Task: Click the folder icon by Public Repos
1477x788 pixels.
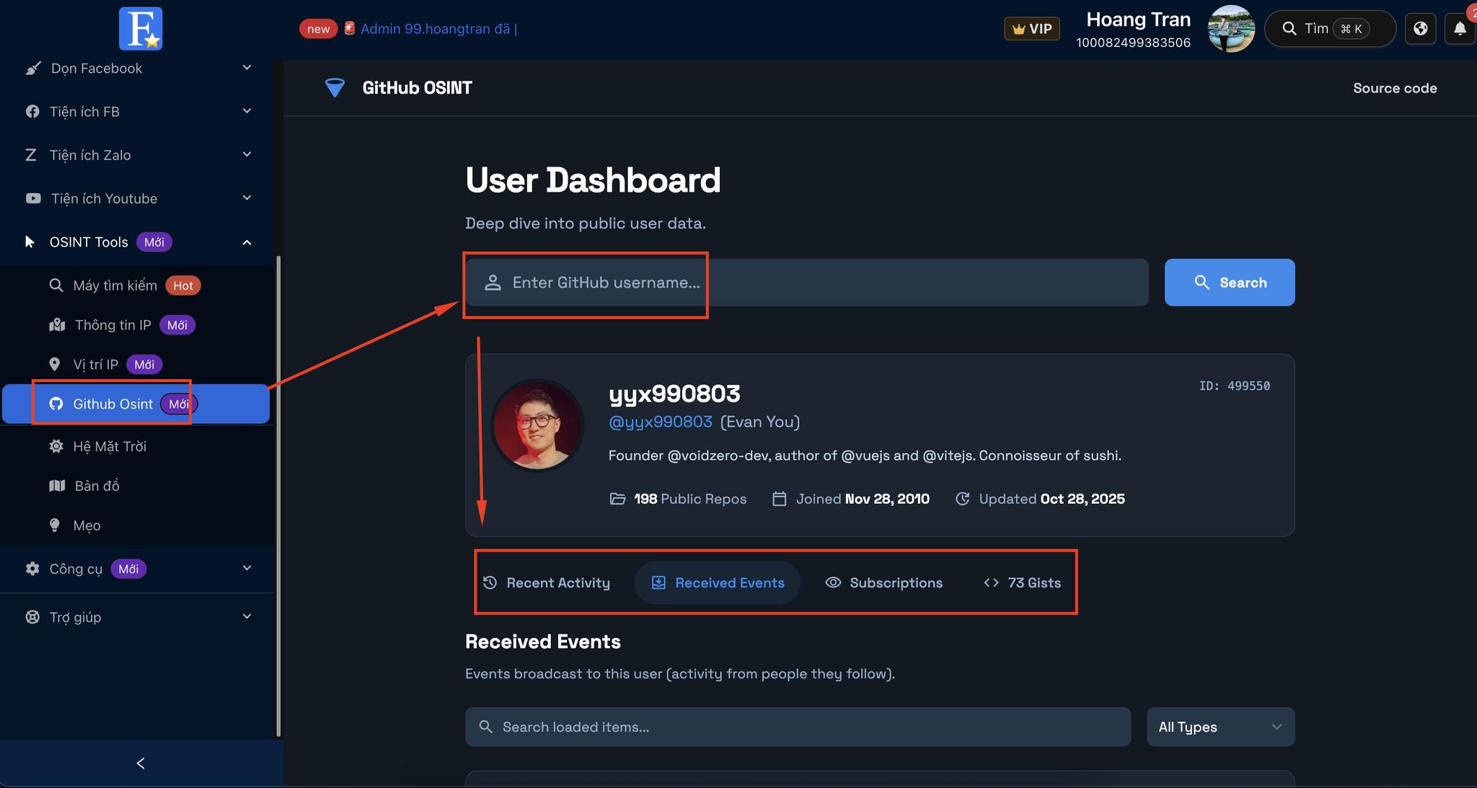Action: 617,499
